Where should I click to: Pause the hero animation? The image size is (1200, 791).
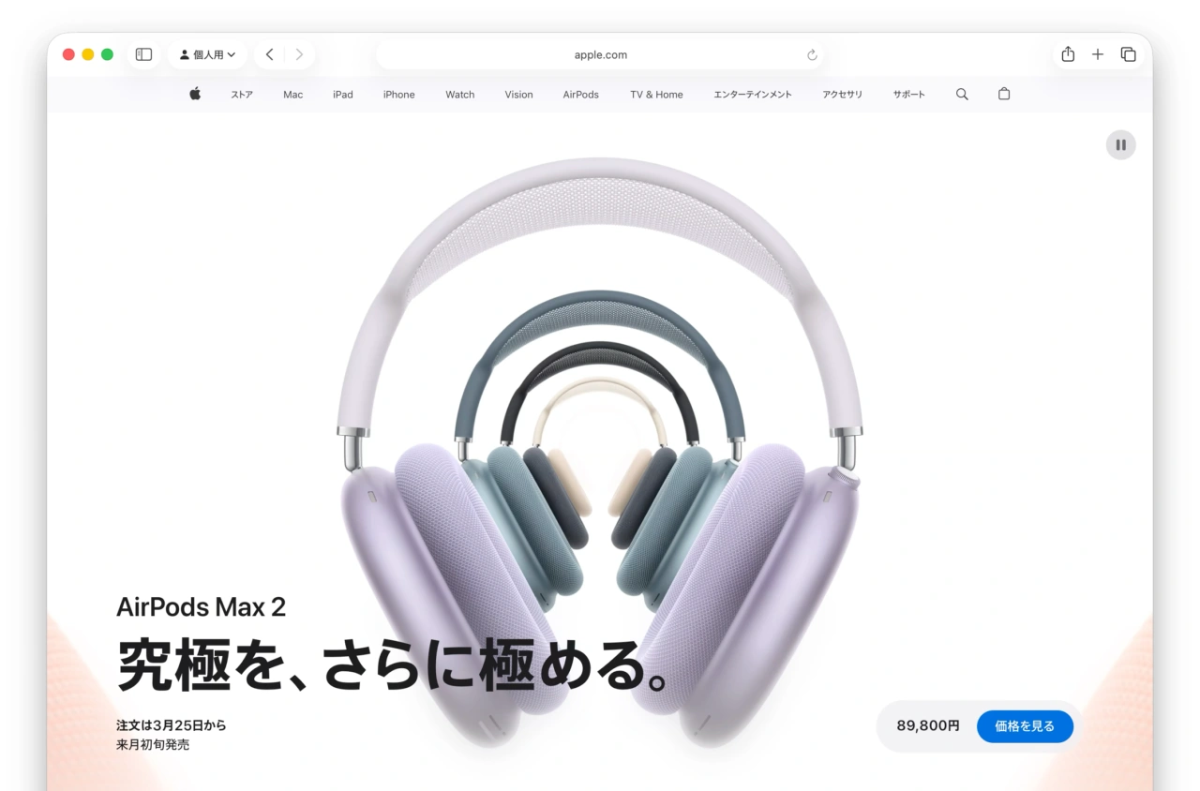[1120, 145]
